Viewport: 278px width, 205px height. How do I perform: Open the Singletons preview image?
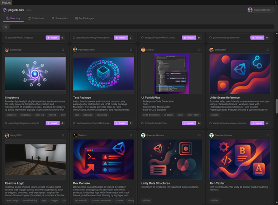[x=35, y=74]
